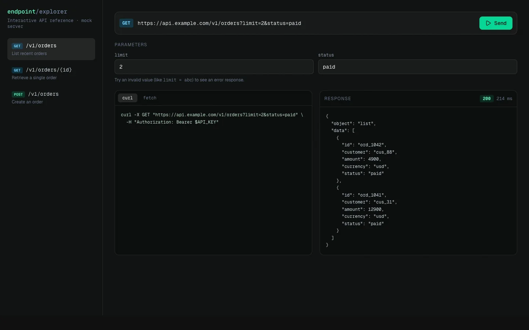529x330 pixels.
Task: Click the 'limit' field label
Action: coord(121,55)
